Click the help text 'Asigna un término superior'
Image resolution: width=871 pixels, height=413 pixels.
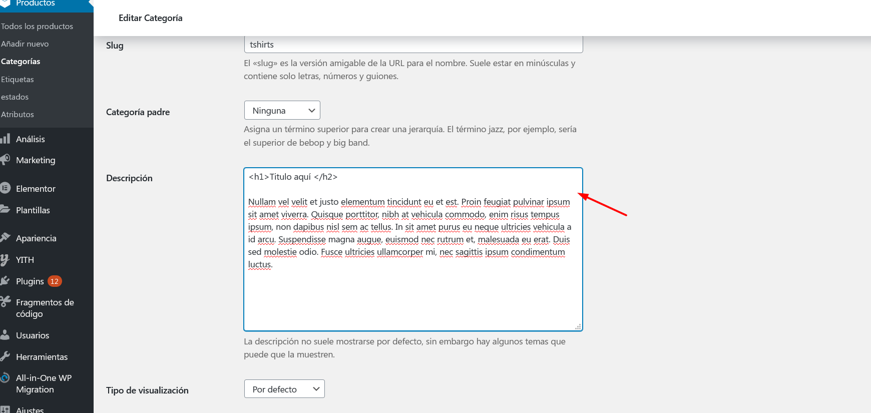click(x=410, y=136)
